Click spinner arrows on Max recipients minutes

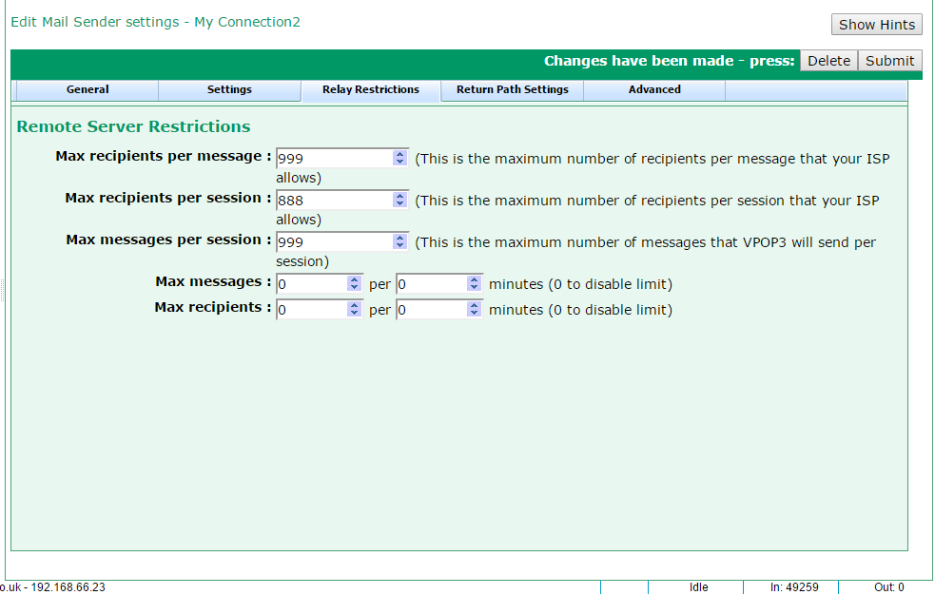(x=475, y=310)
